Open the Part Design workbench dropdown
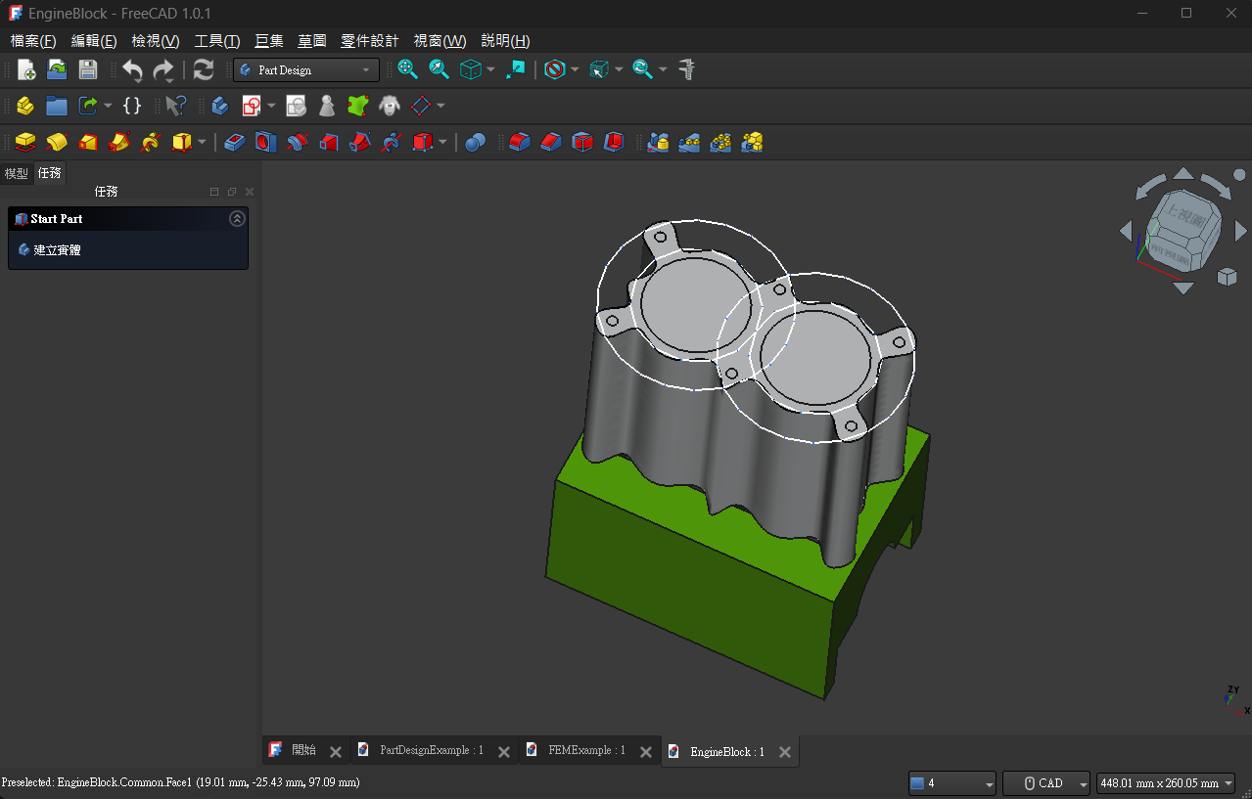This screenshot has height=799, width=1252. (306, 70)
